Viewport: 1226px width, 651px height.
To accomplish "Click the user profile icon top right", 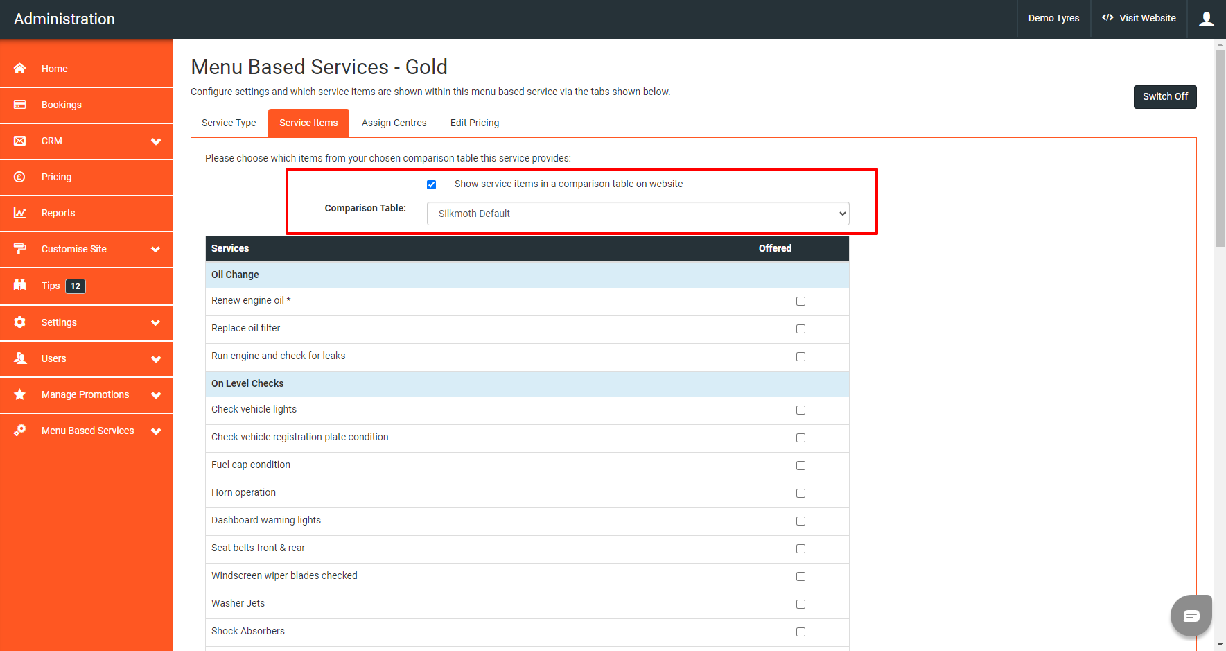I will 1206,19.
